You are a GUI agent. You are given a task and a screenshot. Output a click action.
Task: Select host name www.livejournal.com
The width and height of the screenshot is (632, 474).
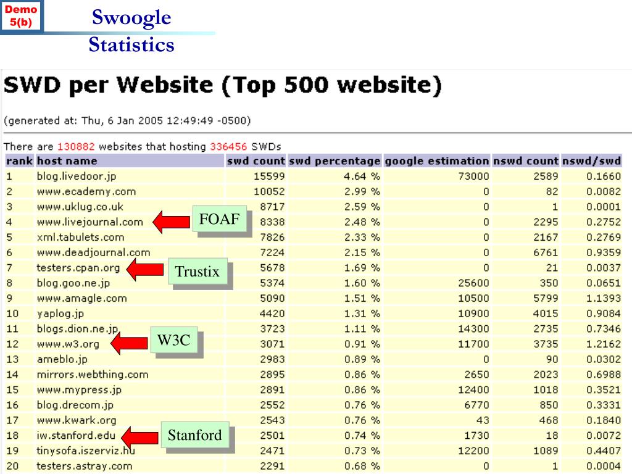pos(90,222)
